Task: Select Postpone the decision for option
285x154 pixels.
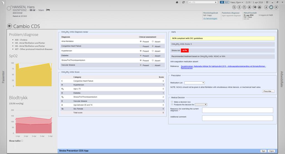Action: point(172,105)
